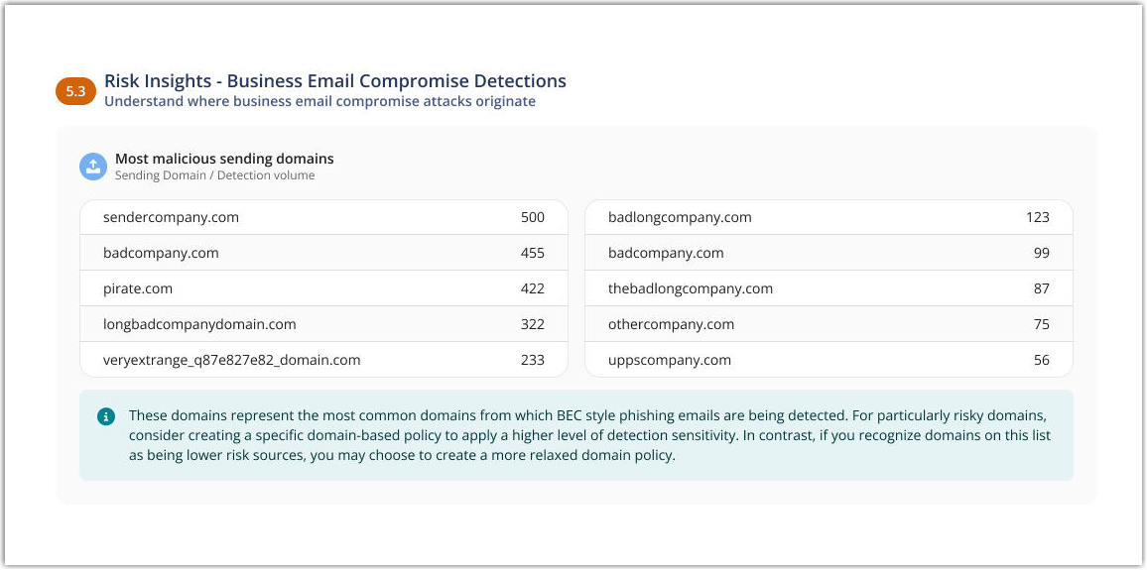Click the Risk Insights section title
This screenshot has width=1147, height=570.
335,81
